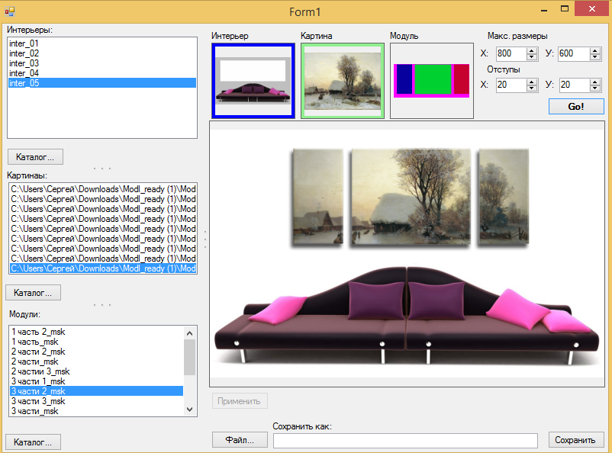Focus the max size X field showing 800
612x453 pixels.
click(511, 53)
